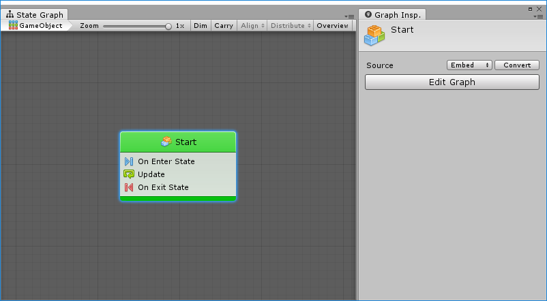Toggle the Carry option
Image resolution: width=547 pixels, height=301 pixels.
[x=223, y=25]
